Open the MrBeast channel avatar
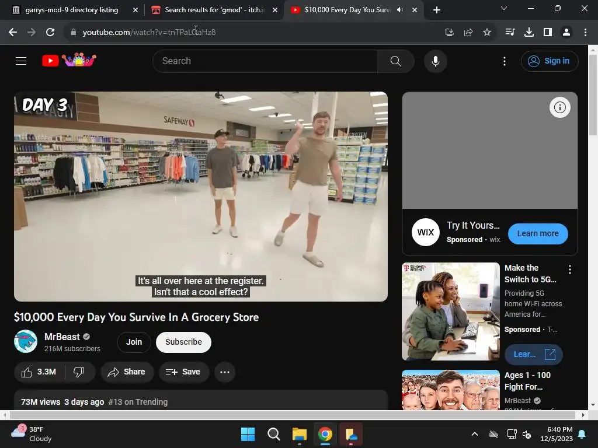The image size is (598, 448). [26, 341]
